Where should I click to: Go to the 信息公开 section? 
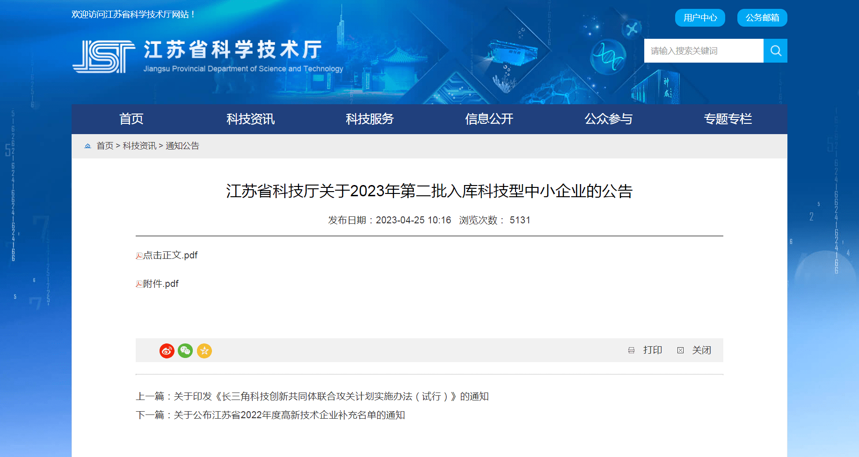pyautogui.click(x=489, y=119)
